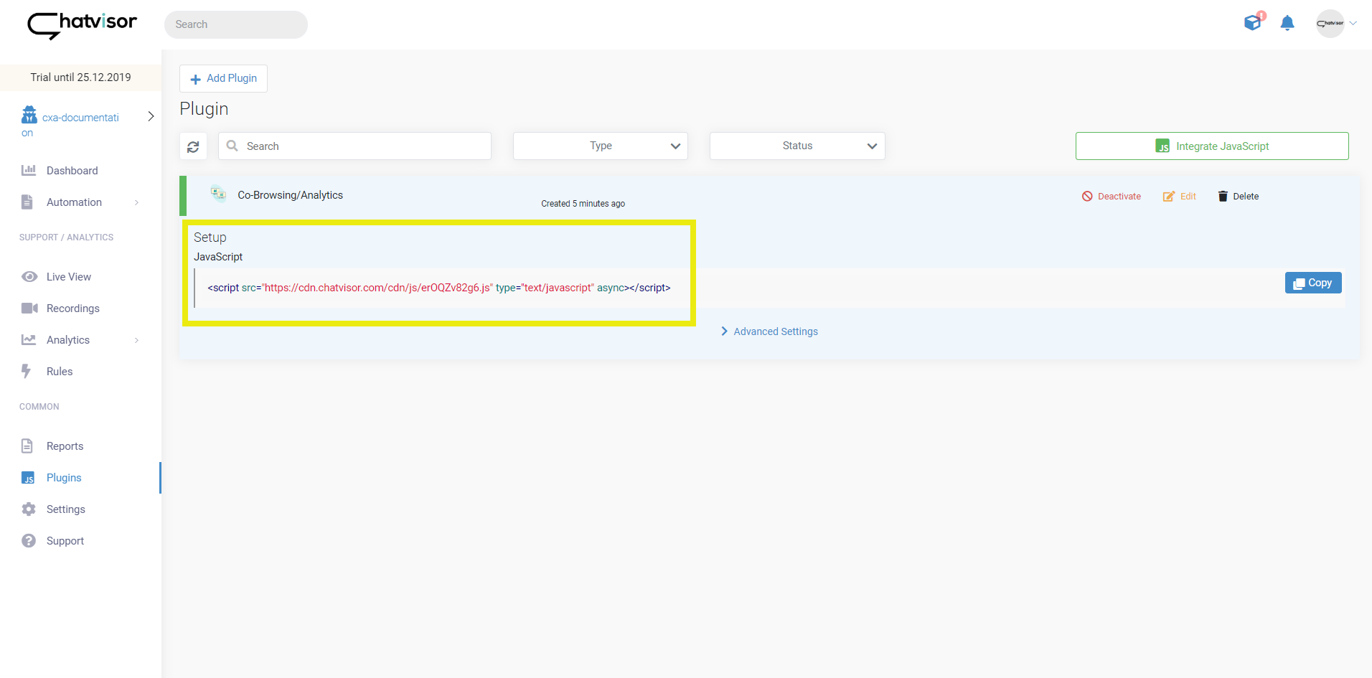Open the Type filter dropdown

pyautogui.click(x=601, y=146)
